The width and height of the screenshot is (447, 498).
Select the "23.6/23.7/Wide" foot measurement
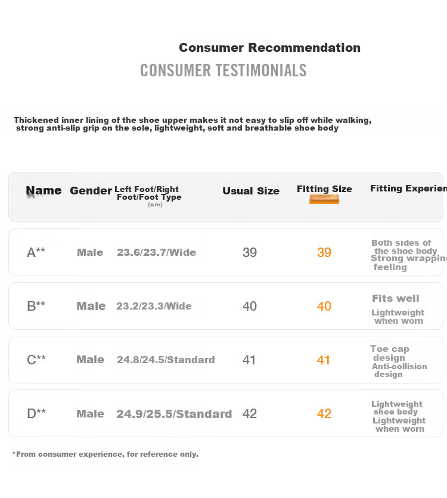(x=156, y=252)
